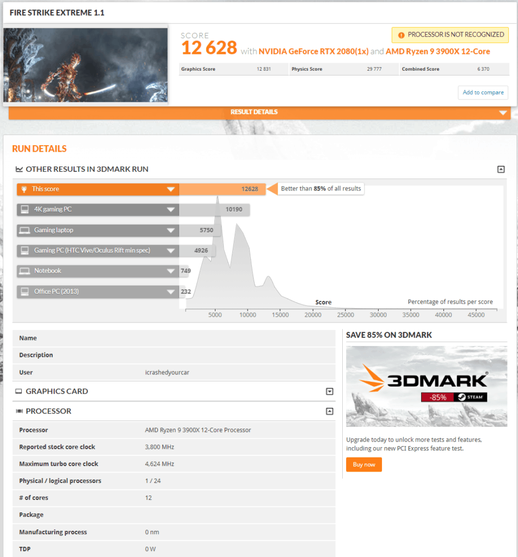518x557 pixels.
Task: Click the chart icon beside Other Results heading
Action: pos(19,169)
